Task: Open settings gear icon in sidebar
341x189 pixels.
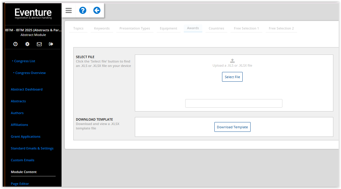Action: coord(27,44)
